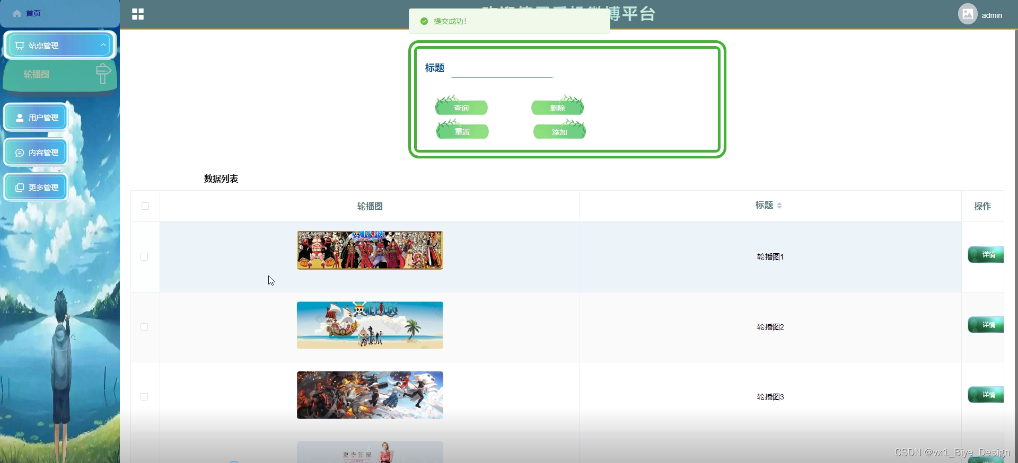Click the 提交成功! notification message
The height and width of the screenshot is (463, 1018).
tap(450, 21)
